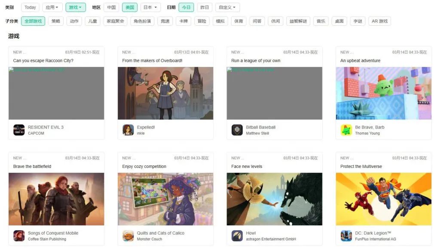Screen dimensions: 440x252
Task: Show the 儿童 subcategory
Action: click(93, 21)
